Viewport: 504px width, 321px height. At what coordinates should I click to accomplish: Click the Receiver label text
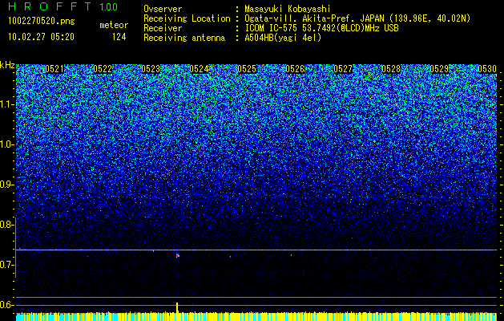click(163, 28)
